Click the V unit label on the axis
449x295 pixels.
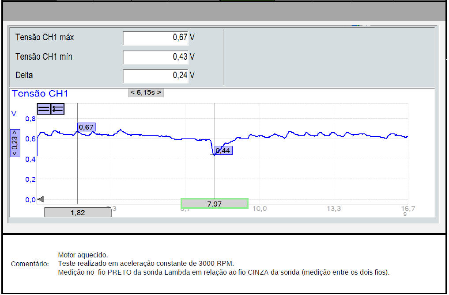pyautogui.click(x=14, y=114)
